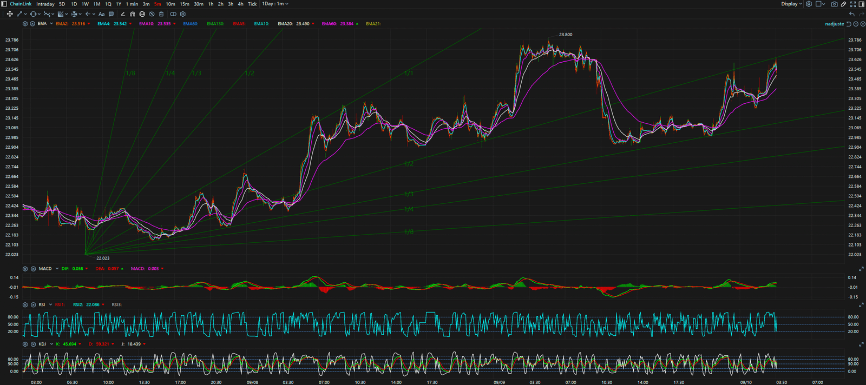Hide all drawings with the eye icon
This screenshot has height=385, width=866.
click(152, 14)
